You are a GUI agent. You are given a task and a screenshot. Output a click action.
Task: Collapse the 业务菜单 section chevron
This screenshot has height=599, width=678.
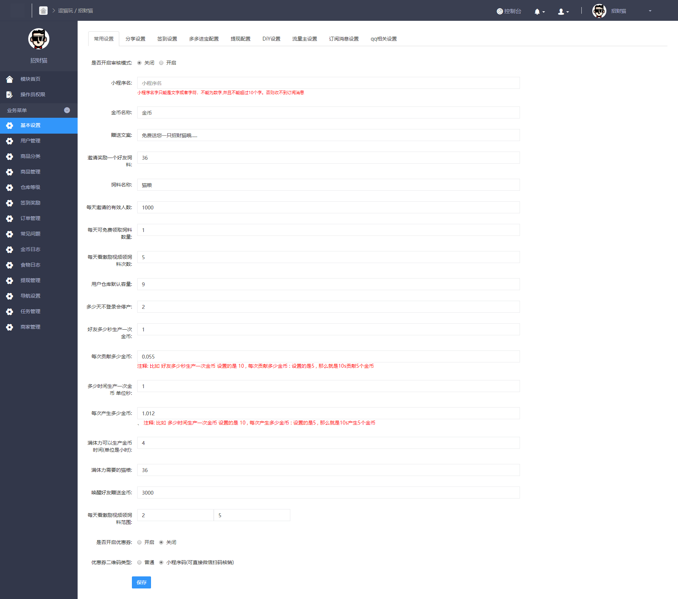pos(67,110)
